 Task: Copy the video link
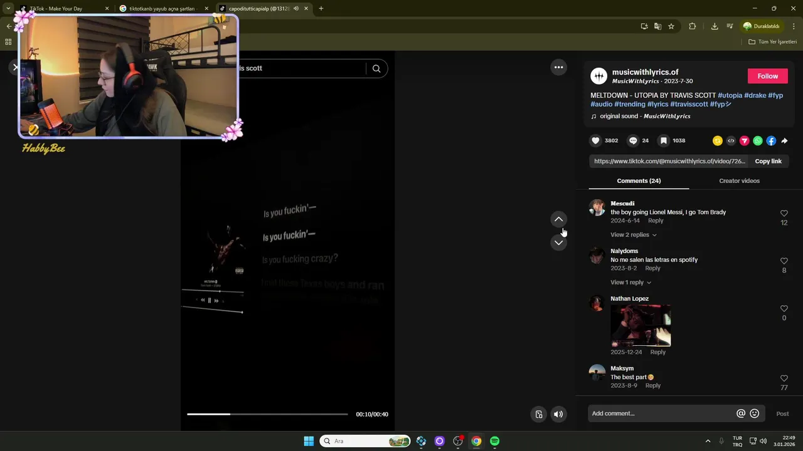coord(768,161)
